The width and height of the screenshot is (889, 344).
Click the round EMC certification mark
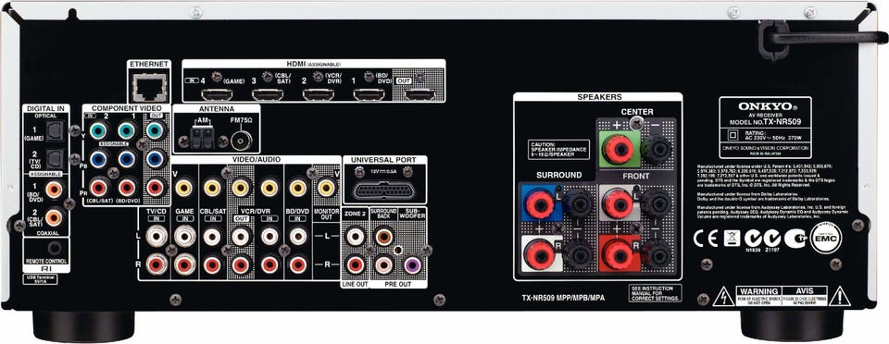[x=826, y=238]
